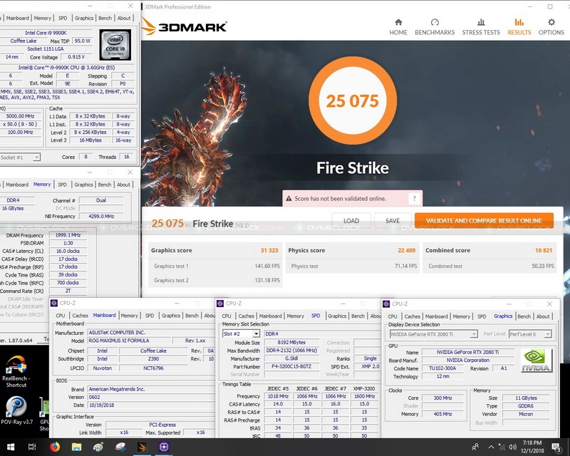Viewport: 570px width, 456px height.
Task: Click the question mark help button
Action: [x=414, y=199]
